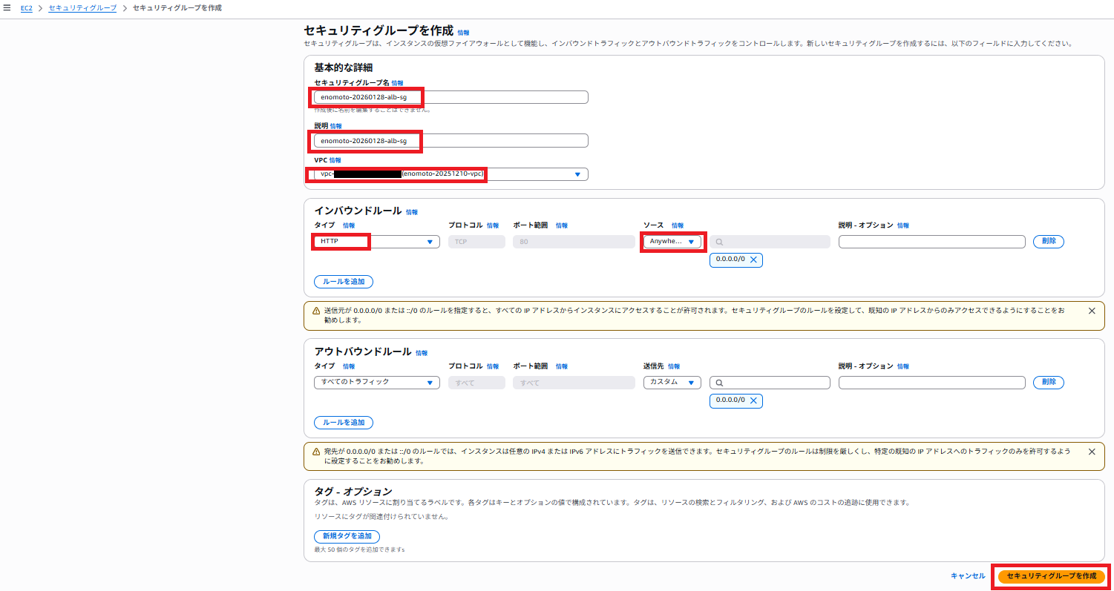
Task: Click the search icon in the outbound destination field
Action: (x=718, y=383)
